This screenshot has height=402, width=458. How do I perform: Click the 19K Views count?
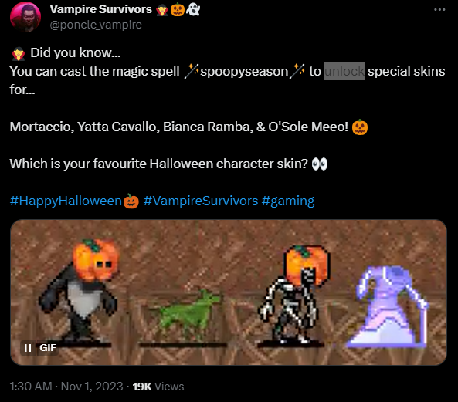[x=158, y=387]
